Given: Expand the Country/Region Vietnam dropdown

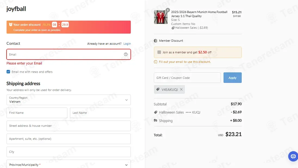Looking at the screenshot, I should click(x=69, y=100).
